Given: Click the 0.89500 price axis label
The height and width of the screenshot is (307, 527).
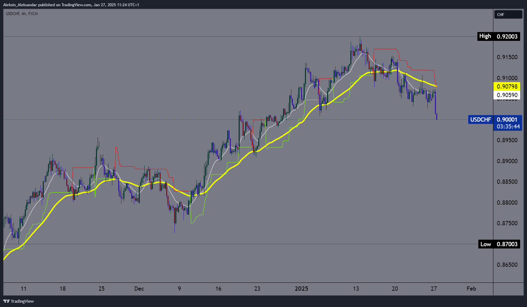Looking at the screenshot, I should point(507,140).
